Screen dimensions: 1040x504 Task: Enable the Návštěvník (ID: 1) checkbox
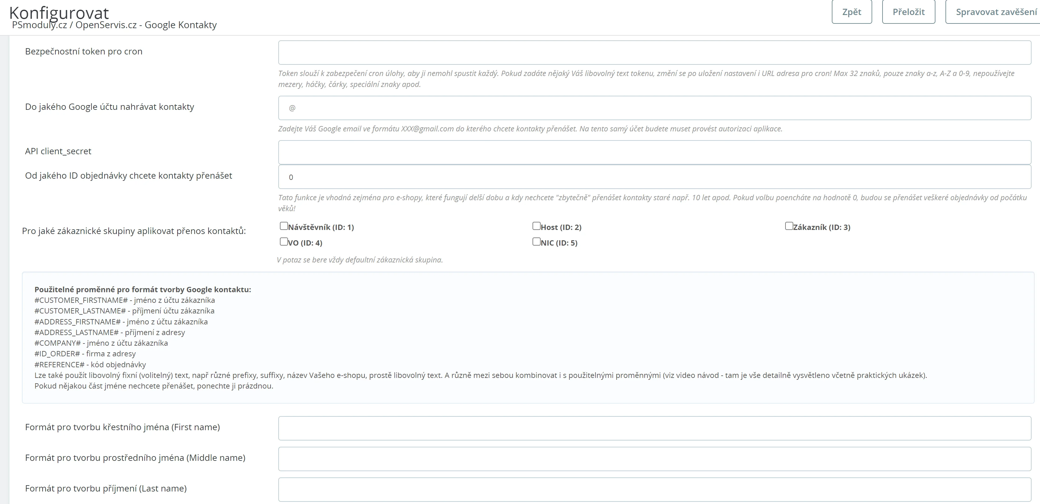[x=284, y=226]
